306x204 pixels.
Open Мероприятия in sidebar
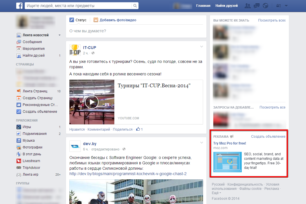click(x=34, y=49)
